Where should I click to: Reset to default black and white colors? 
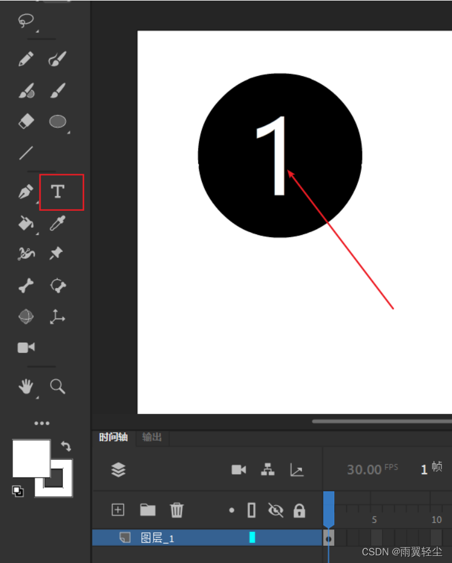point(18,491)
